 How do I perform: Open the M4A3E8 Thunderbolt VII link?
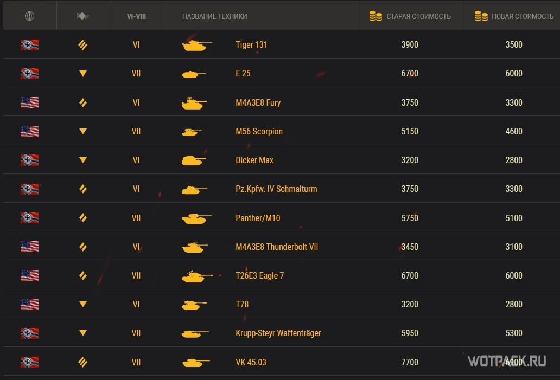point(277,247)
